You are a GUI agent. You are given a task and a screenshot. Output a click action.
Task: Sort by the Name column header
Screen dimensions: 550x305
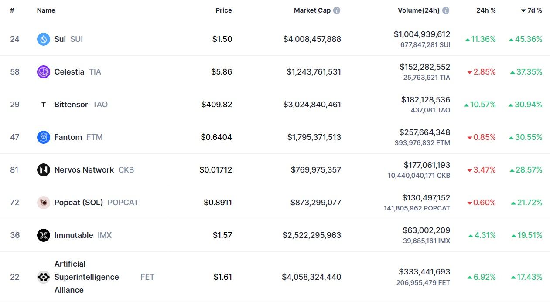click(x=46, y=10)
